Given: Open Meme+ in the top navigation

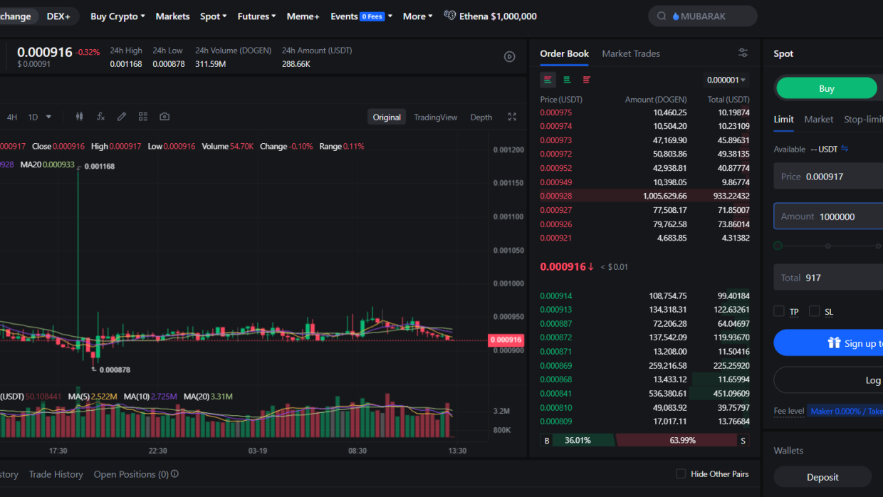Looking at the screenshot, I should pyautogui.click(x=303, y=16).
